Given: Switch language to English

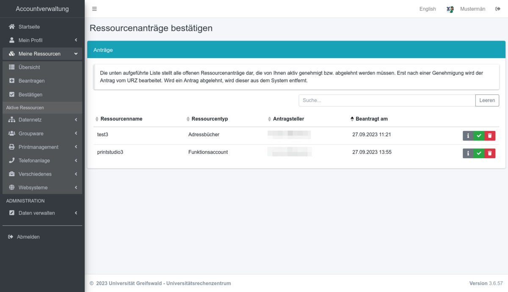Looking at the screenshot, I should click(428, 9).
